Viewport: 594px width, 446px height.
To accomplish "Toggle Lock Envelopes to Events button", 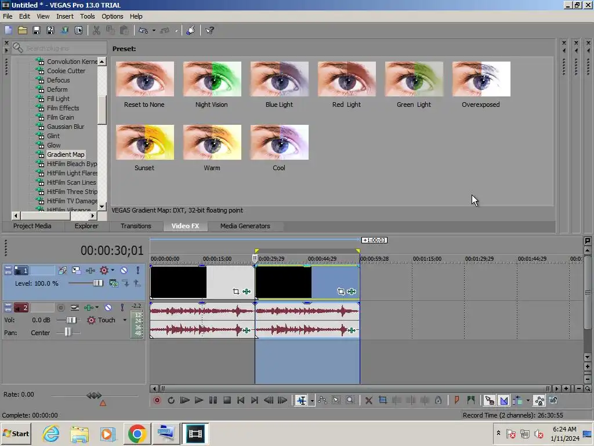I will [x=539, y=400].
